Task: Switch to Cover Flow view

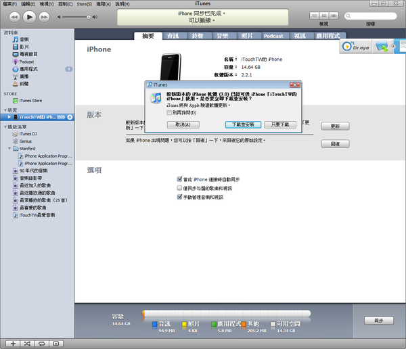Action: 334,16
